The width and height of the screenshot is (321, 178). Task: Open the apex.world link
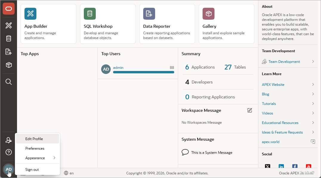pos(271,142)
